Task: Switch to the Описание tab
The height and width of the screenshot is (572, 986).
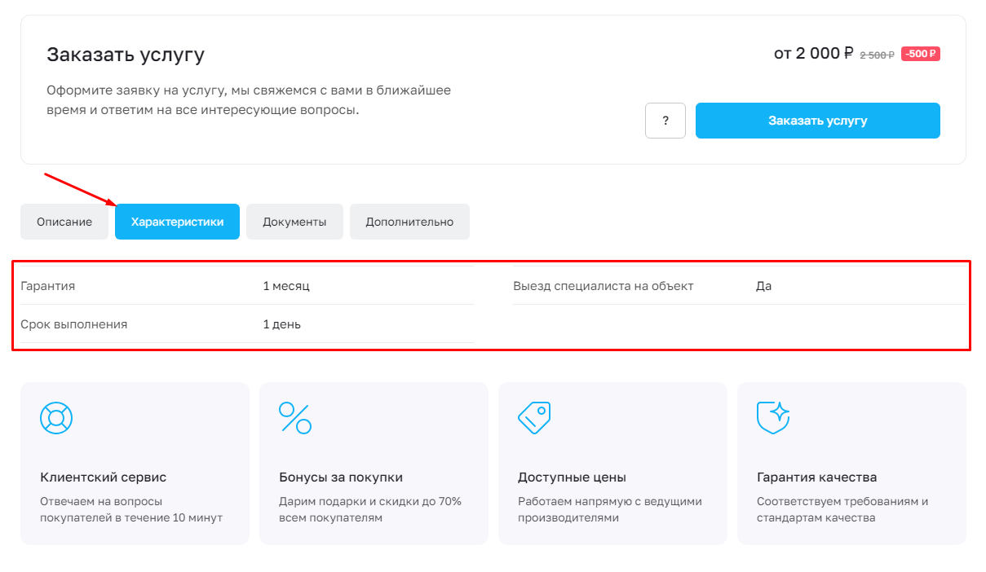Action: pyautogui.click(x=64, y=222)
